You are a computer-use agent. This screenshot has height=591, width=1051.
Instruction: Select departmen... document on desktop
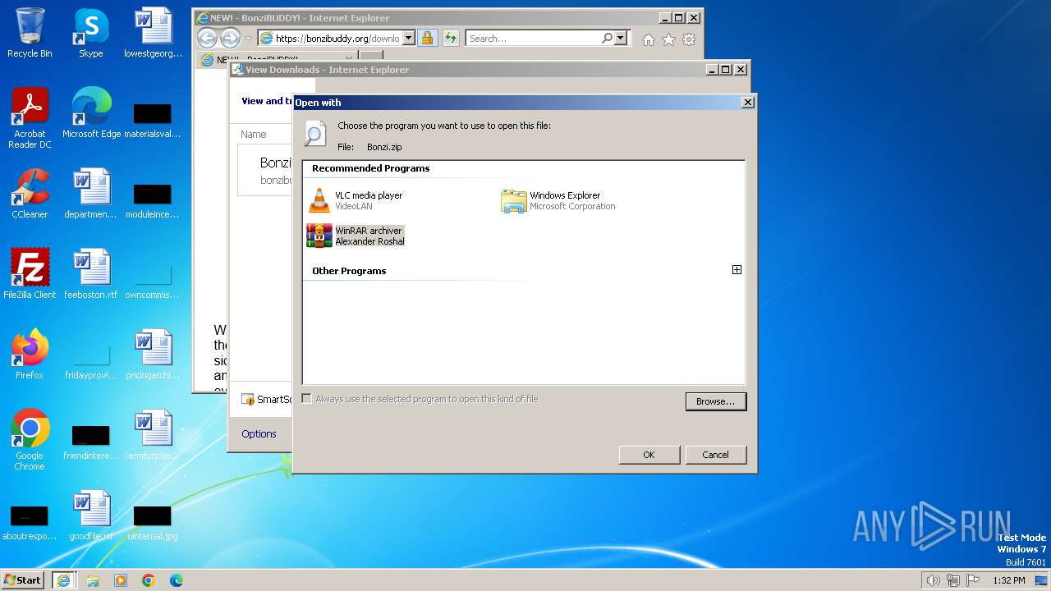coord(91,194)
